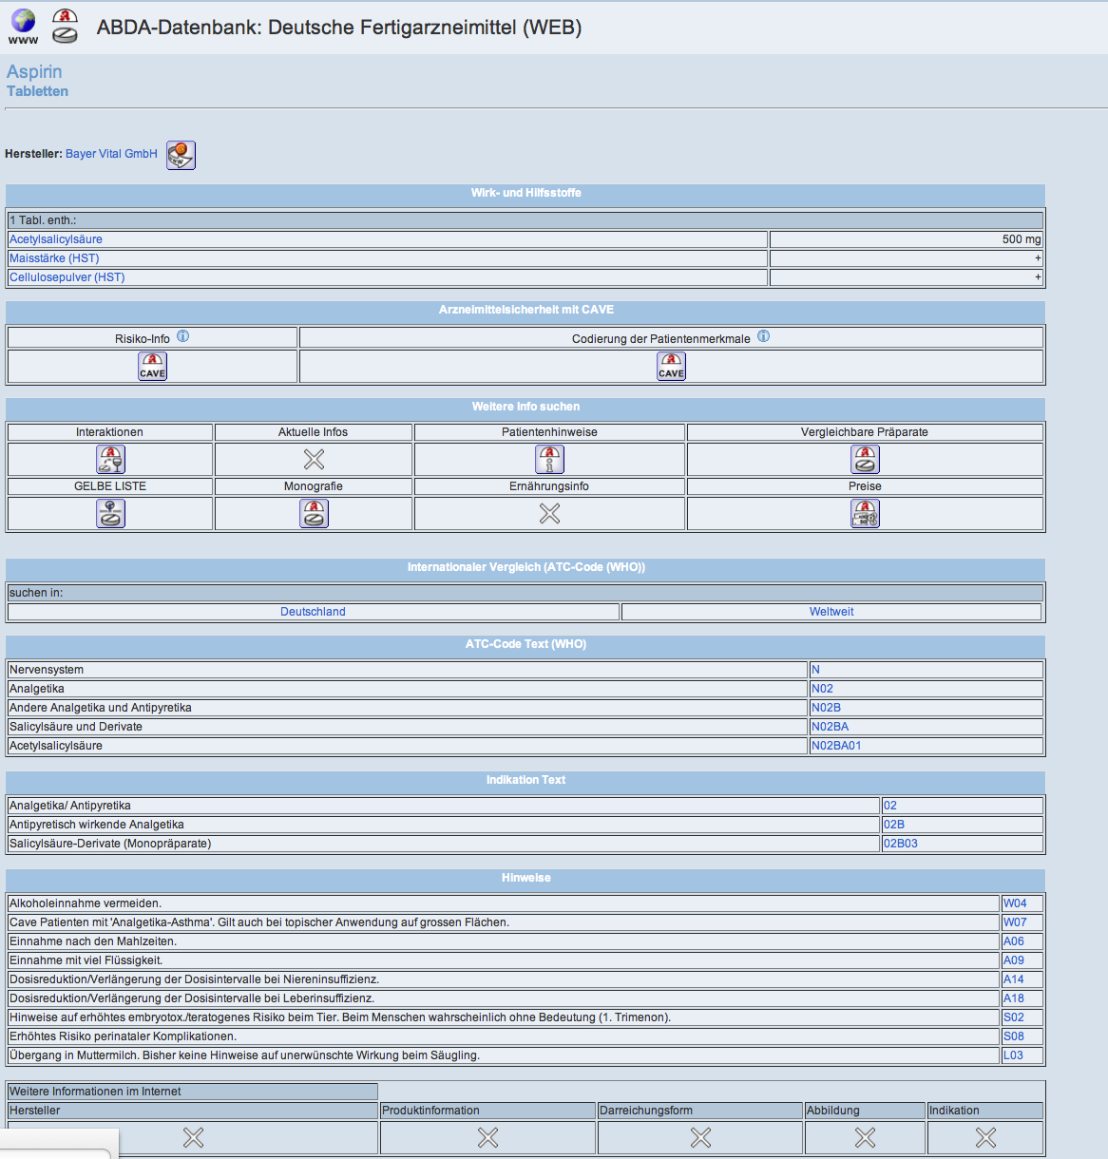
Task: Click the 'Tabletten' dosage form subtitle
Action: click(x=38, y=91)
